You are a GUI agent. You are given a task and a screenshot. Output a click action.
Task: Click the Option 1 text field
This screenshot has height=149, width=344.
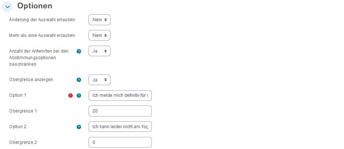click(x=120, y=96)
